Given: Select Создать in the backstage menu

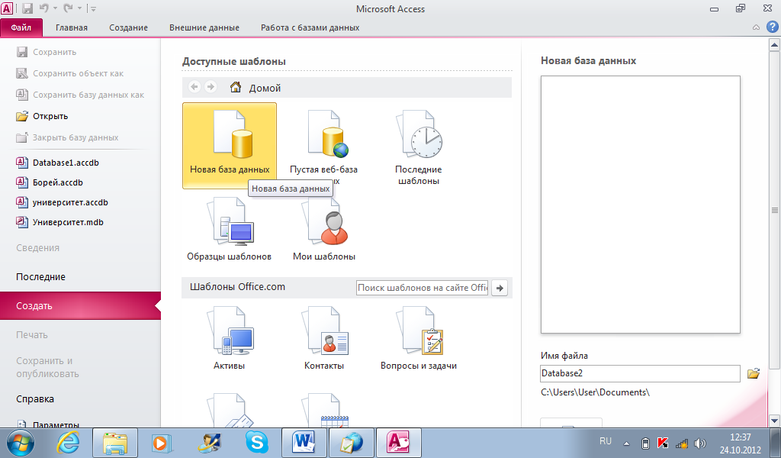Looking at the screenshot, I should tap(80, 305).
